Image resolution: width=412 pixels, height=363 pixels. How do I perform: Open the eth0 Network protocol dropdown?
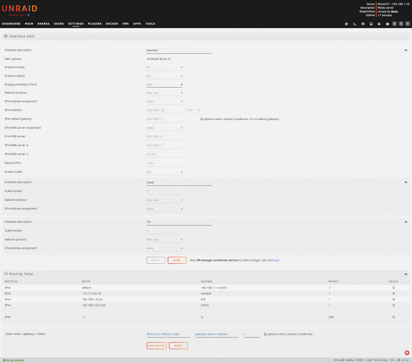(x=164, y=93)
